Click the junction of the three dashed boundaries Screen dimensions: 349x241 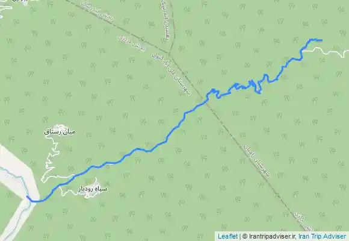(170, 54)
